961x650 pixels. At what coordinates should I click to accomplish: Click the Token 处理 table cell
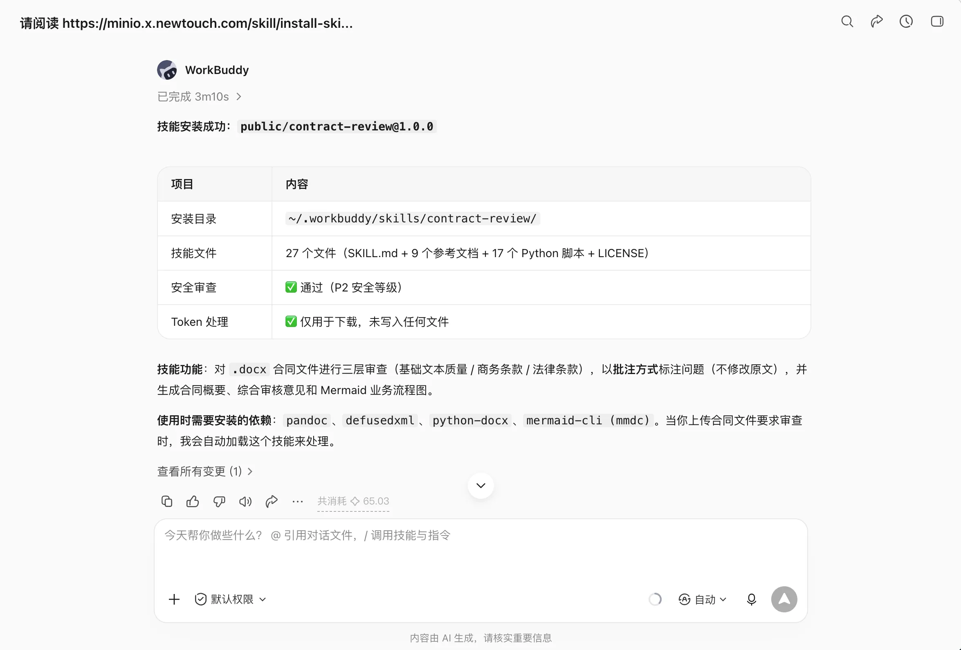[215, 322]
